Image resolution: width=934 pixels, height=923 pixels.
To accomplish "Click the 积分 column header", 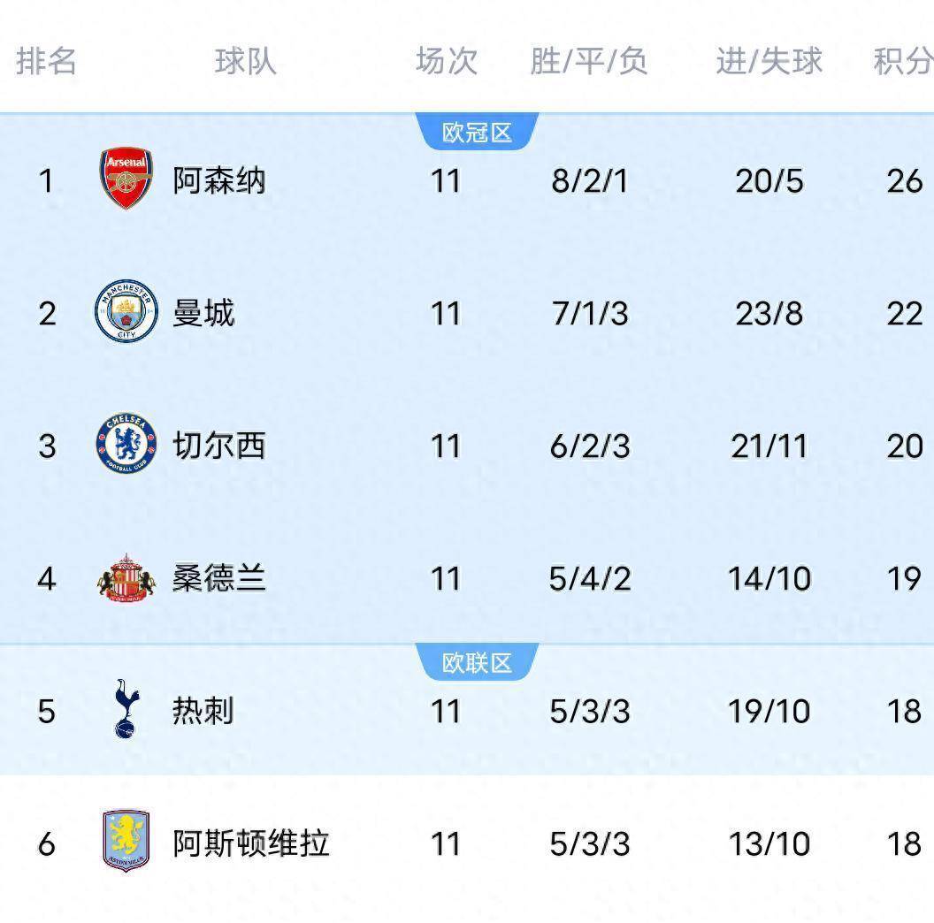I will (x=903, y=61).
